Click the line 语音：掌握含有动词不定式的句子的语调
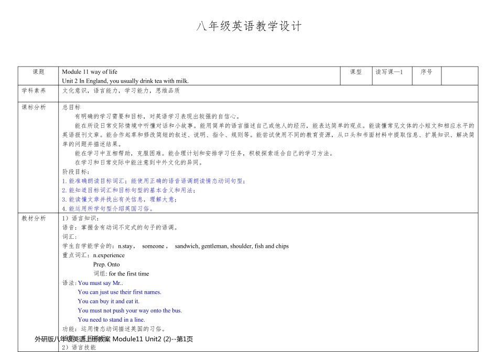This screenshot has height=352, width=498. [121, 227]
